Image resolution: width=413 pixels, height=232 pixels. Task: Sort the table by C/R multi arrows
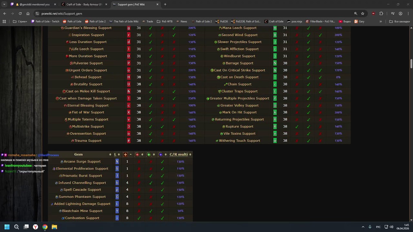coord(190,155)
